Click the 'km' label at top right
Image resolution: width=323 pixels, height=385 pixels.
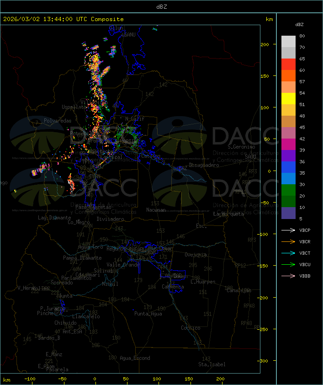pos(269,19)
